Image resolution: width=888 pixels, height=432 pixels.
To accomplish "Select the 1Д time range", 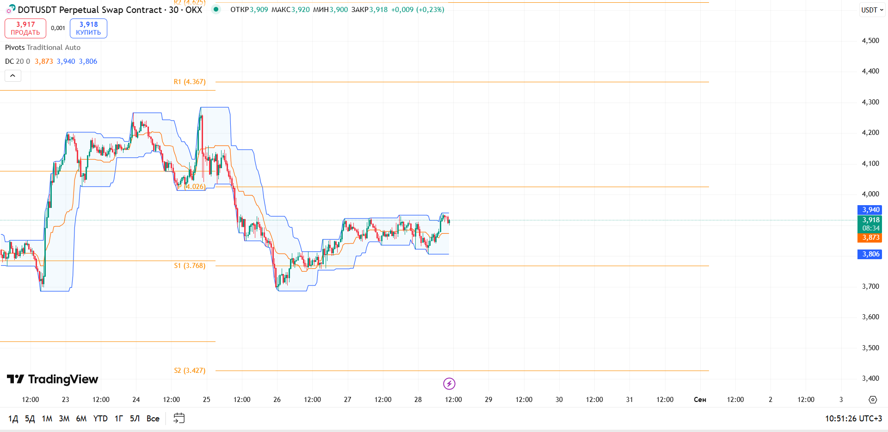I will point(13,419).
